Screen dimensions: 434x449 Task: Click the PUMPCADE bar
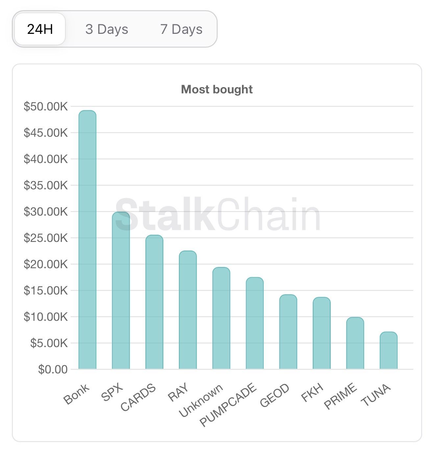click(x=255, y=323)
